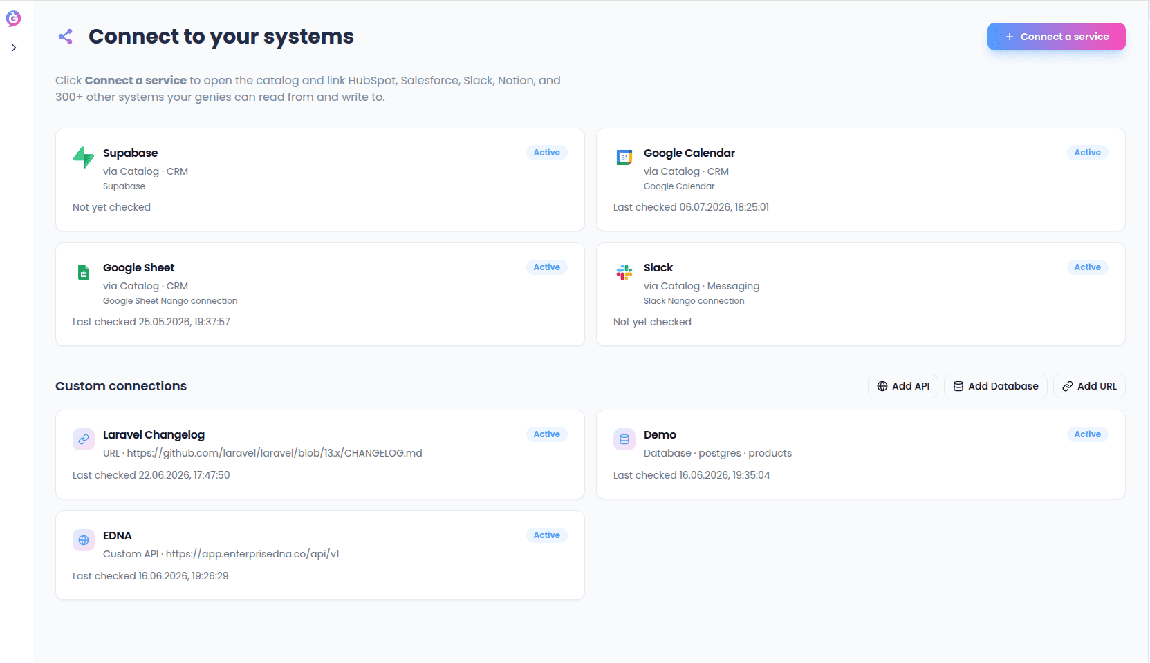Click the Custom connections heading
The width and height of the screenshot is (1150, 663).
coord(121,386)
